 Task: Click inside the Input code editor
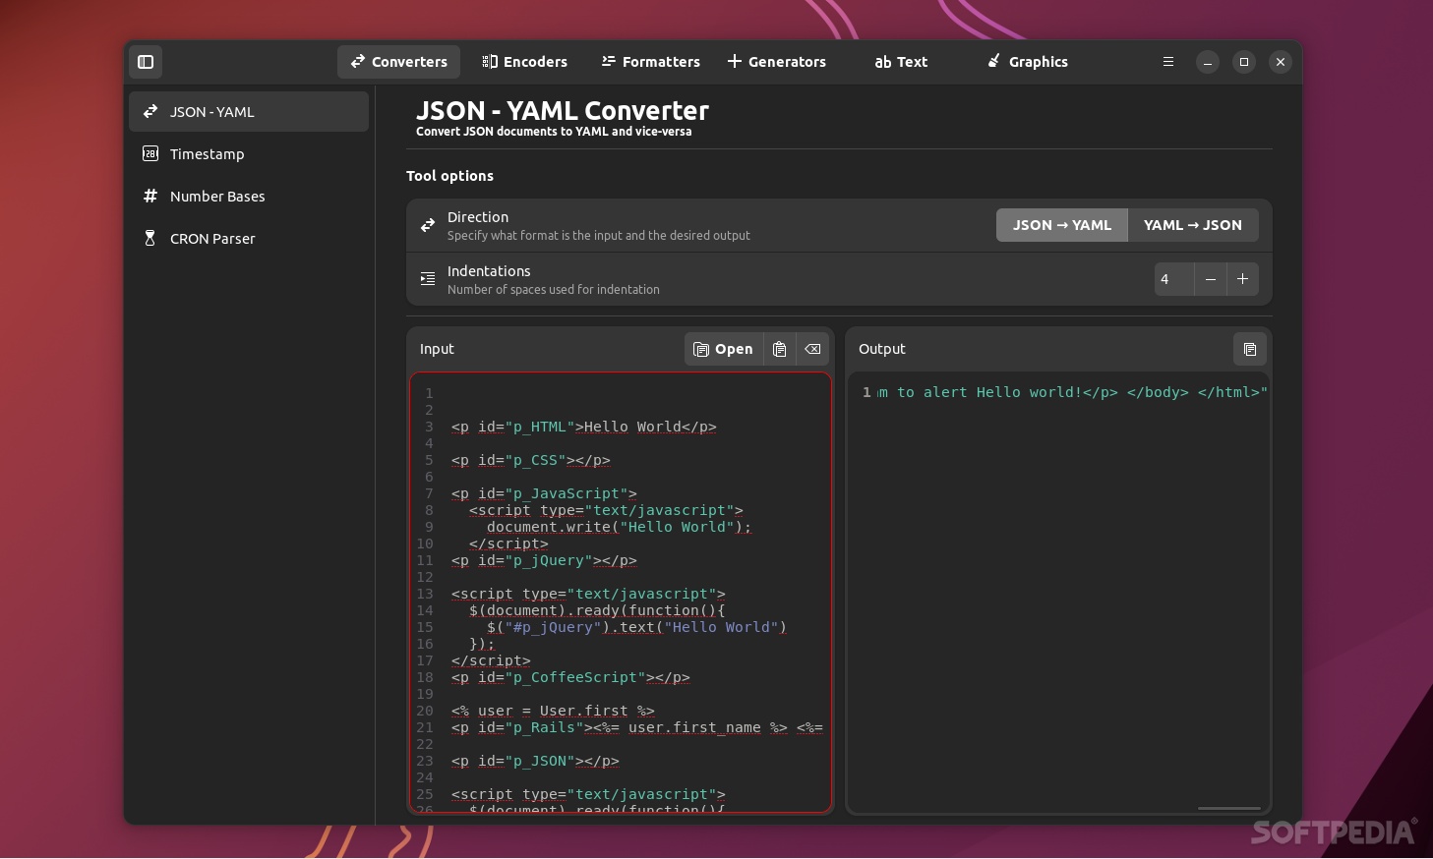point(620,590)
